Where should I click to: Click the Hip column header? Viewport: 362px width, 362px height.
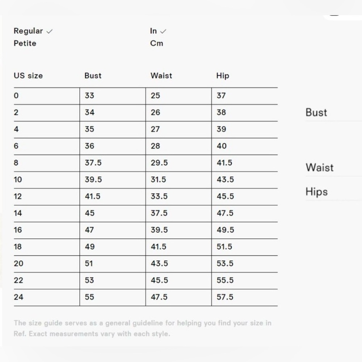[x=223, y=76]
